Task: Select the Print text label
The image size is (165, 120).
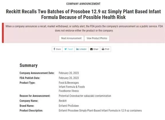Action: tap(107, 49)
